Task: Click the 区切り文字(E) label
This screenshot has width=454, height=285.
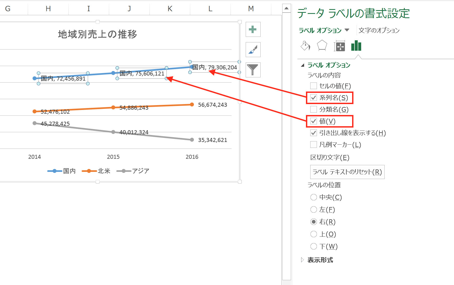Action: [330, 157]
